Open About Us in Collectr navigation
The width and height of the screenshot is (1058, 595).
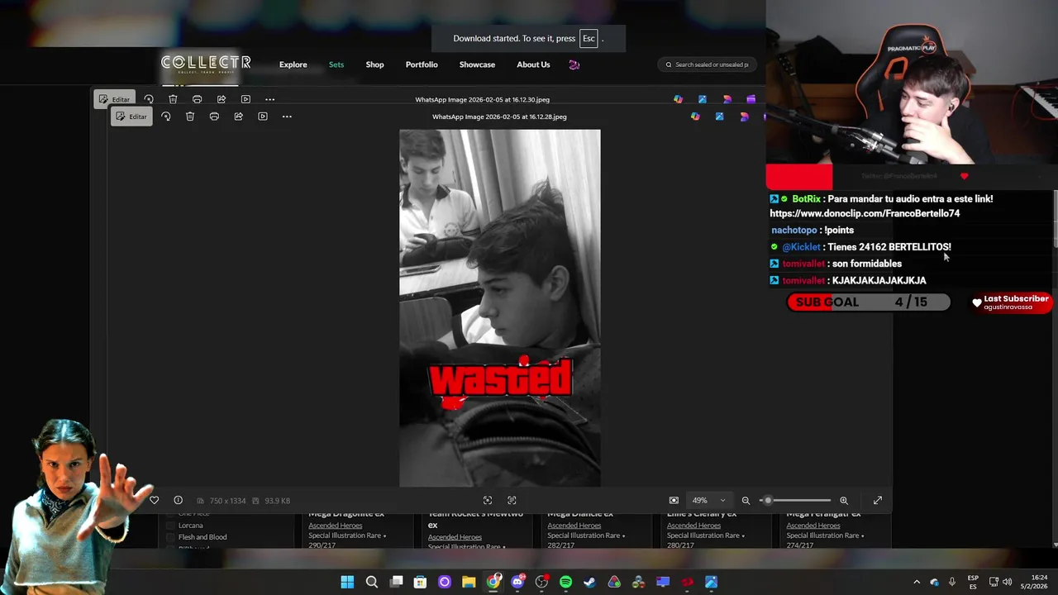coord(533,64)
